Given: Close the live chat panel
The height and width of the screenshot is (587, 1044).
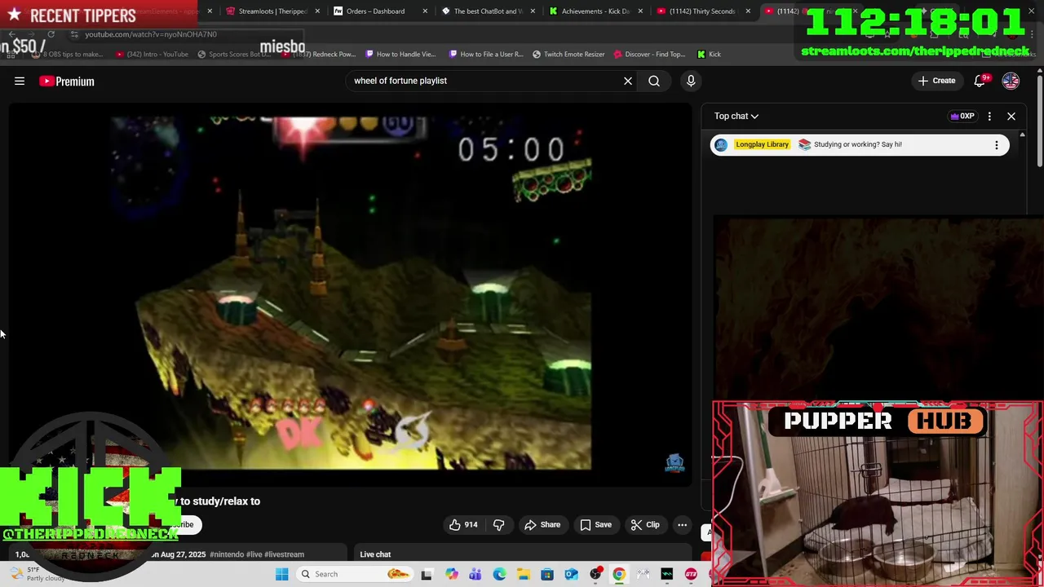Looking at the screenshot, I should click(x=1011, y=116).
